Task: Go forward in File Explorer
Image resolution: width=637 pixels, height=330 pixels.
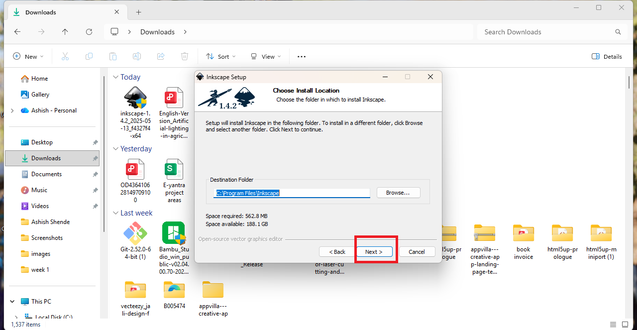Action: pyautogui.click(x=41, y=32)
